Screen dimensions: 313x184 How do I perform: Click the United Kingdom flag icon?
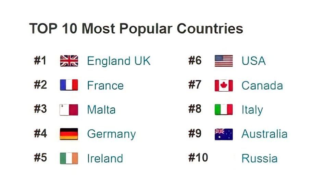pyautogui.click(x=69, y=61)
